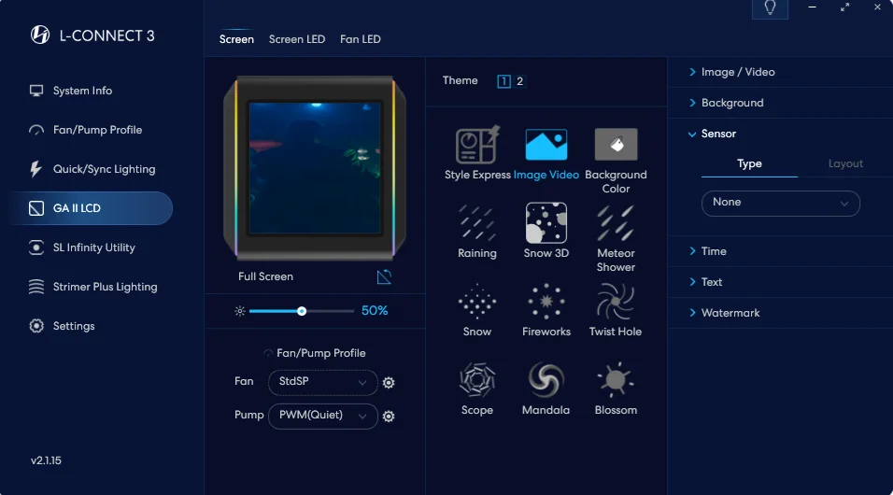893x495 pixels.
Task: Click the Fan/Pump Profile link label
Action: (x=320, y=353)
